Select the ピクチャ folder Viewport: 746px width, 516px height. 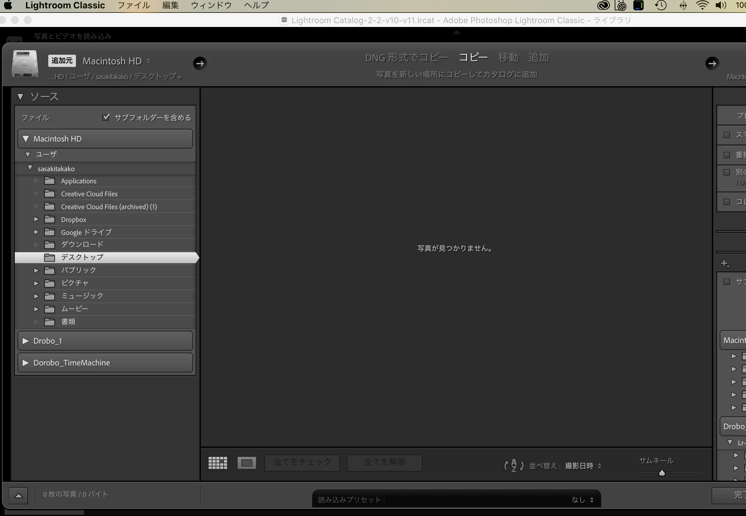click(75, 283)
